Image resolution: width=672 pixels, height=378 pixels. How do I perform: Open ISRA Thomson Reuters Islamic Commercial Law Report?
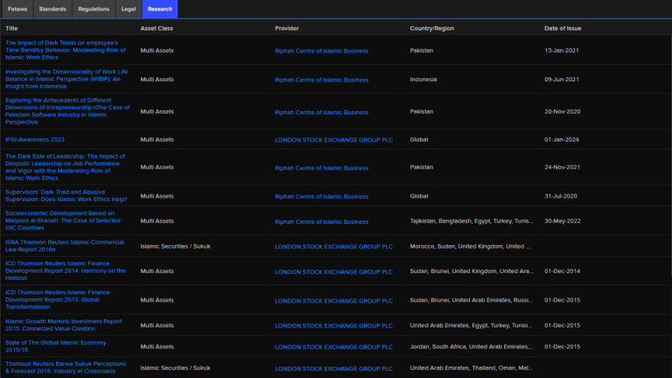(64, 246)
